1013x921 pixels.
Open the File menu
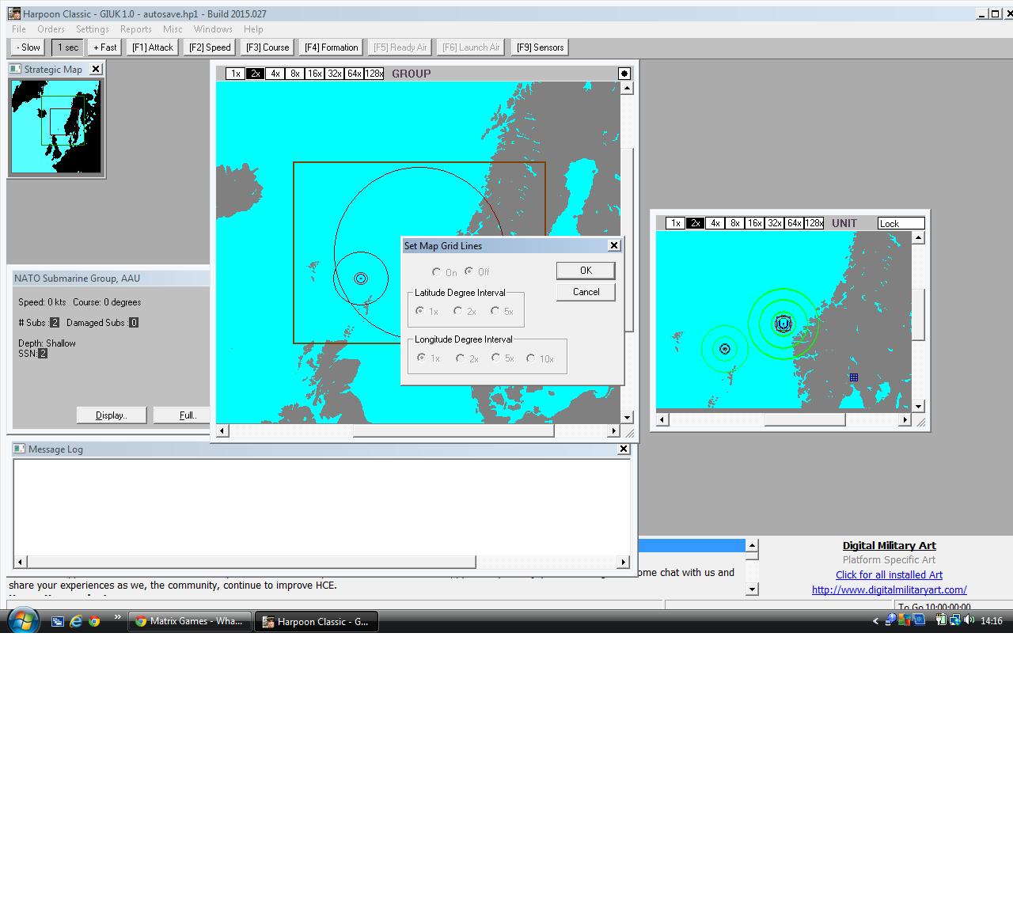pos(19,29)
